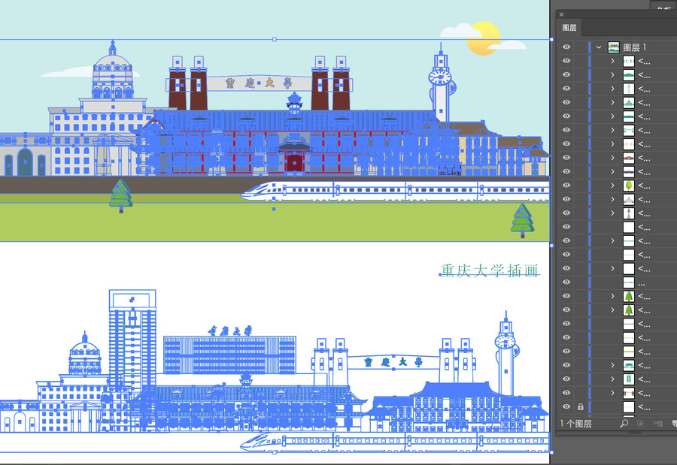Collapse the 图层 1 layer tree
Screen dimensions: 677x465
click(599, 47)
